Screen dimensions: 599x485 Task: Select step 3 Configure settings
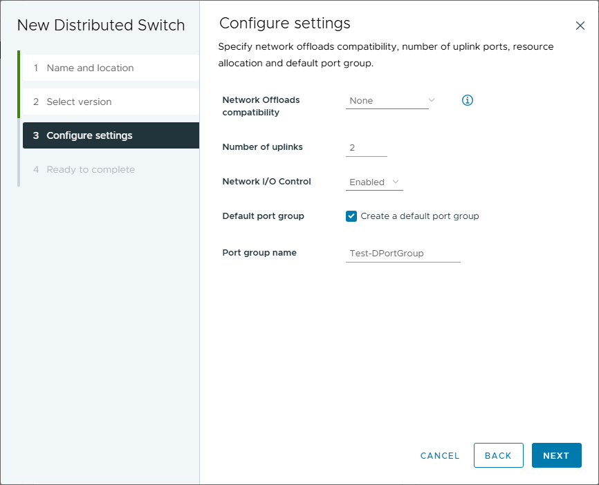89,135
